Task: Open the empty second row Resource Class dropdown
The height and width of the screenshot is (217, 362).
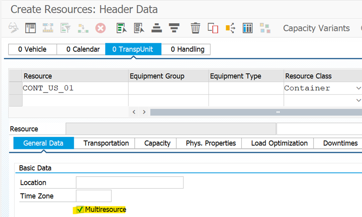Action: 358,100
